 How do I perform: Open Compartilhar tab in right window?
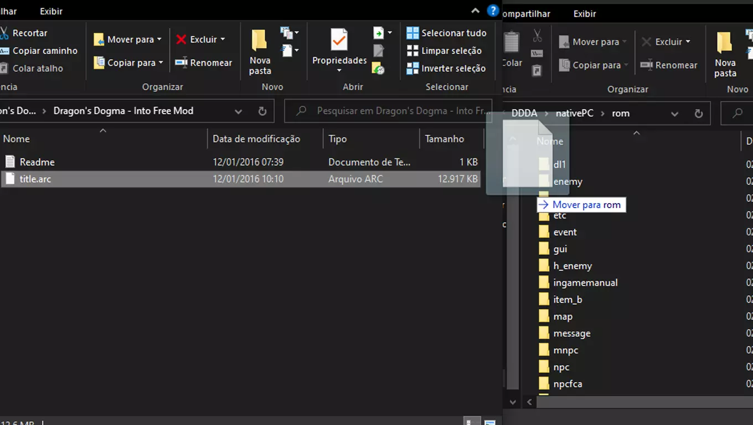click(x=527, y=14)
